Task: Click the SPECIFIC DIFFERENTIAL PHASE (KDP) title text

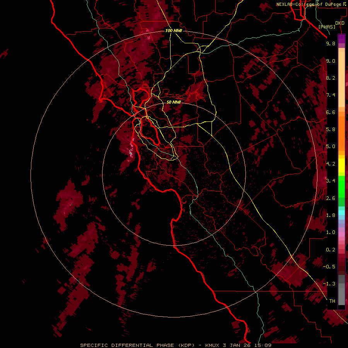Action: click(x=138, y=345)
